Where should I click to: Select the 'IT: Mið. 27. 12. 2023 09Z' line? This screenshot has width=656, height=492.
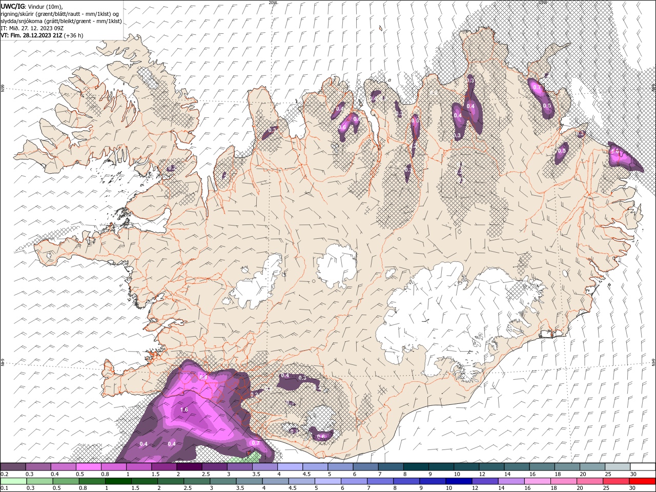coord(33,28)
